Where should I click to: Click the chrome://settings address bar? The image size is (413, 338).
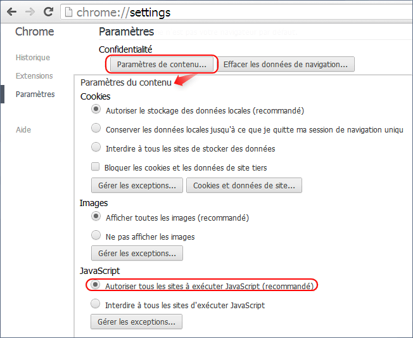coord(236,12)
